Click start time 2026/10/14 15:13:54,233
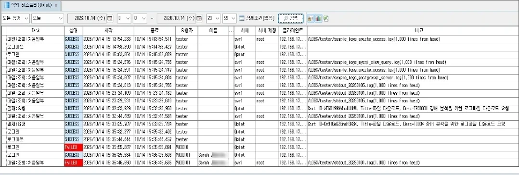 108,39
